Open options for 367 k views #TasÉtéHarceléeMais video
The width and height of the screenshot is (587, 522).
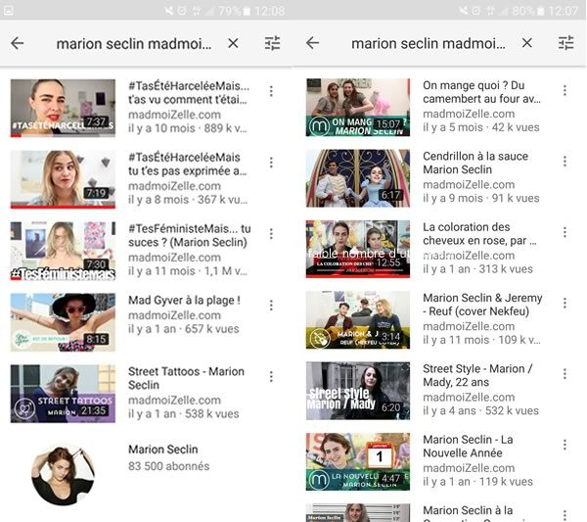click(x=271, y=163)
